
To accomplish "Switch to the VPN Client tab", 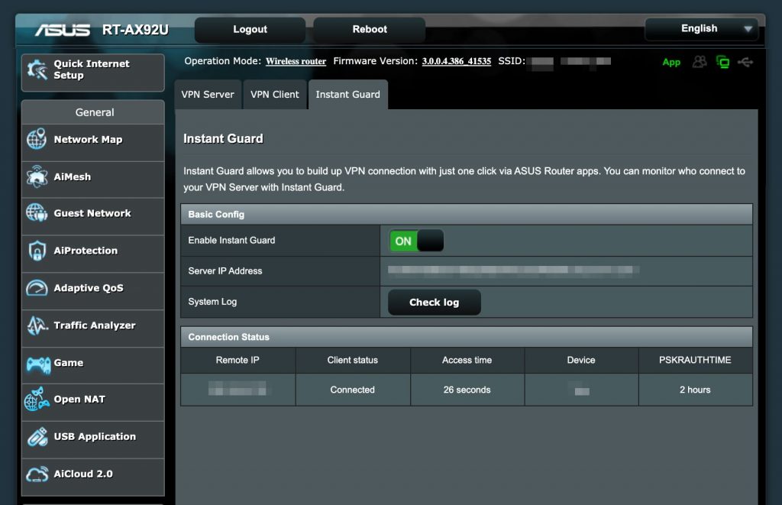I will 275,94.
